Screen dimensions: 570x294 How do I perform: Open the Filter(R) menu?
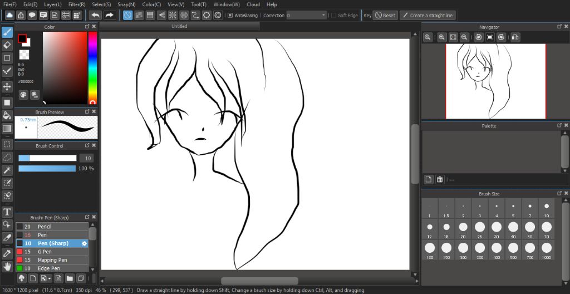click(x=77, y=4)
